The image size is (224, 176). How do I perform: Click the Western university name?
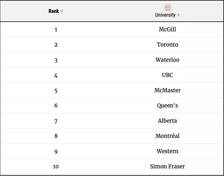[168, 151]
